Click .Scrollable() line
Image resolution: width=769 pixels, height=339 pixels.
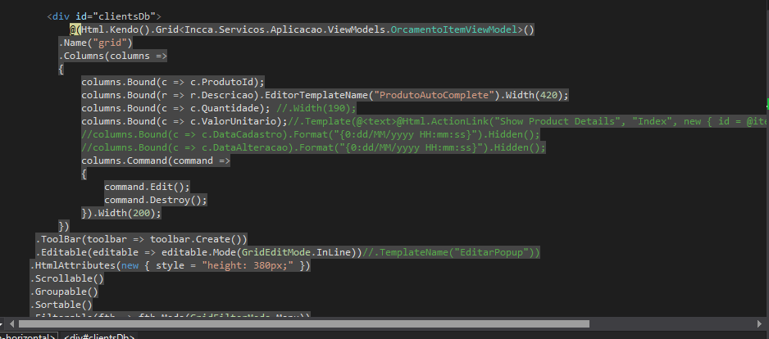click(x=67, y=278)
